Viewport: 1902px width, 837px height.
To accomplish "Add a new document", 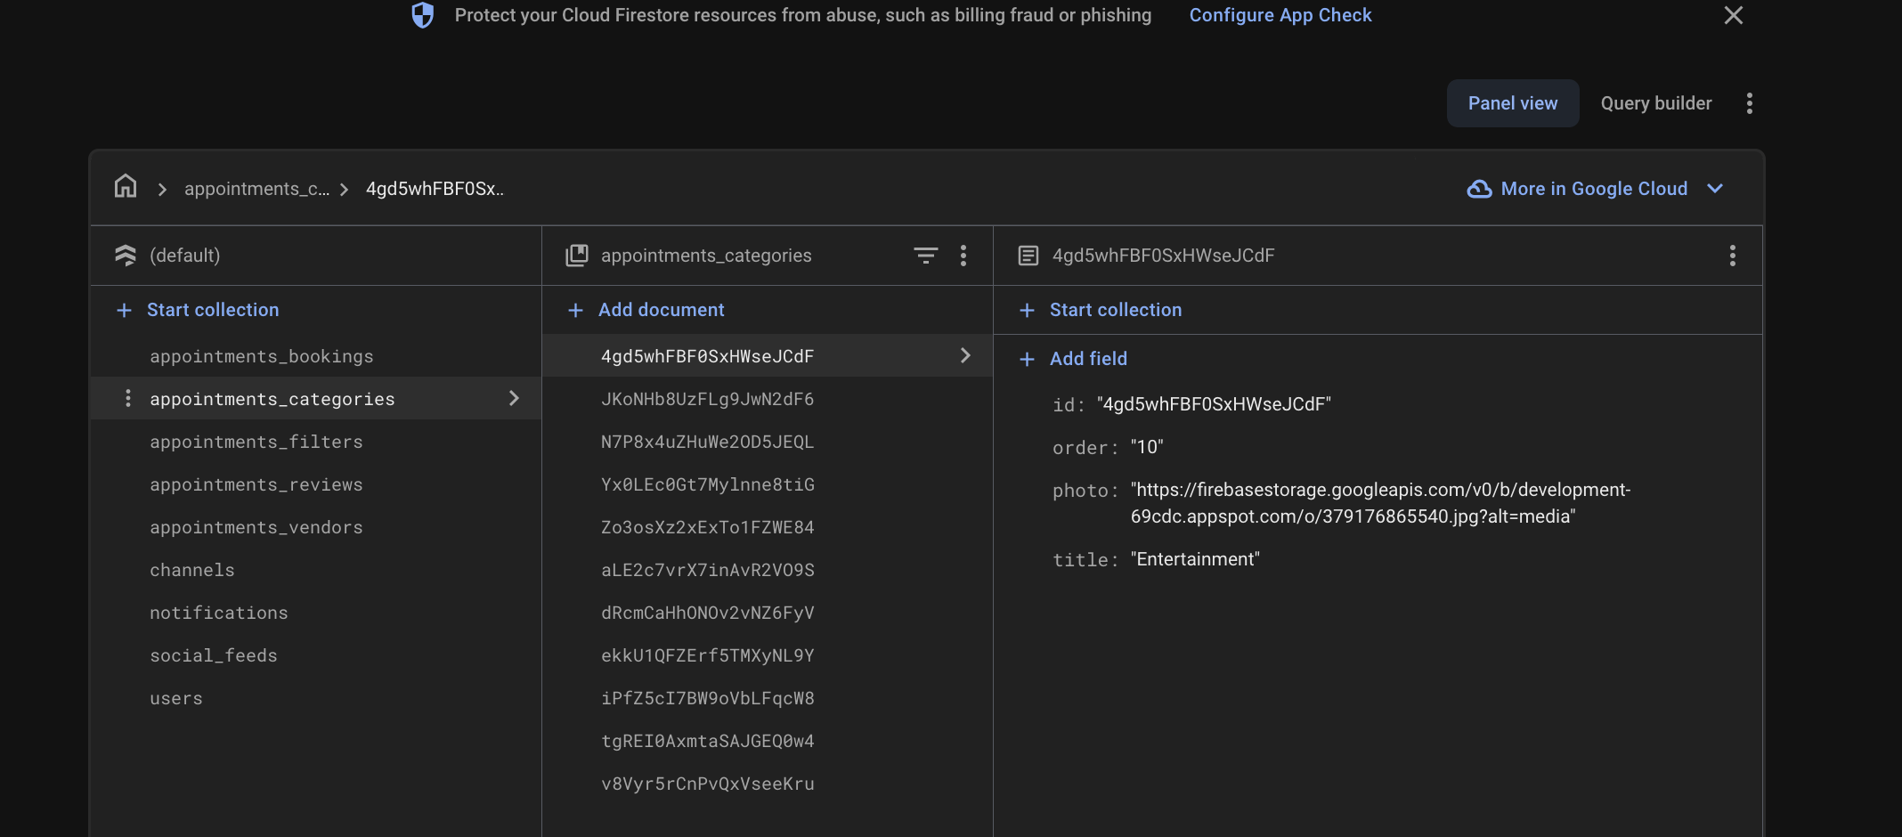I will (x=661, y=310).
